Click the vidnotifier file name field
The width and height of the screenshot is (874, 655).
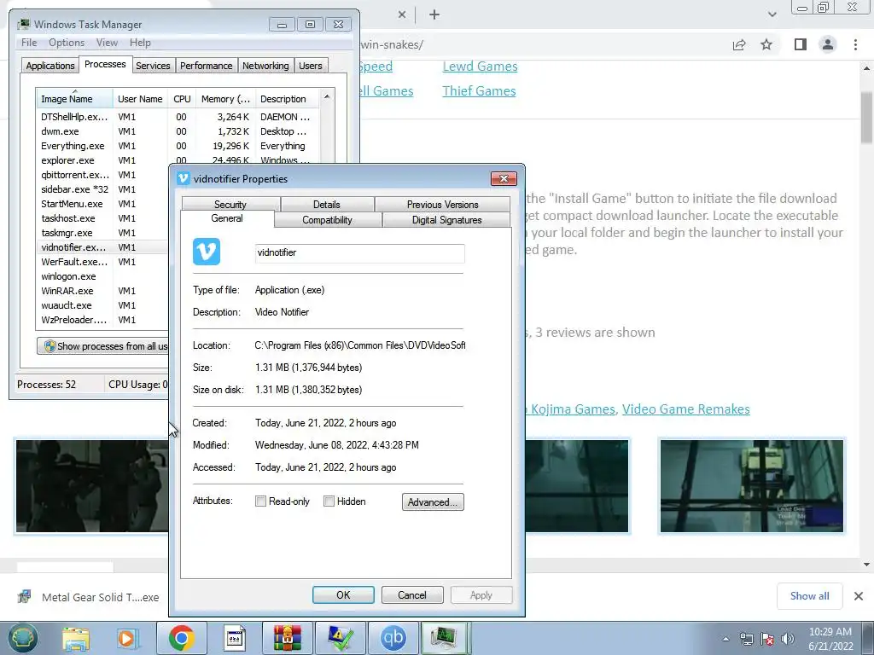tap(359, 252)
